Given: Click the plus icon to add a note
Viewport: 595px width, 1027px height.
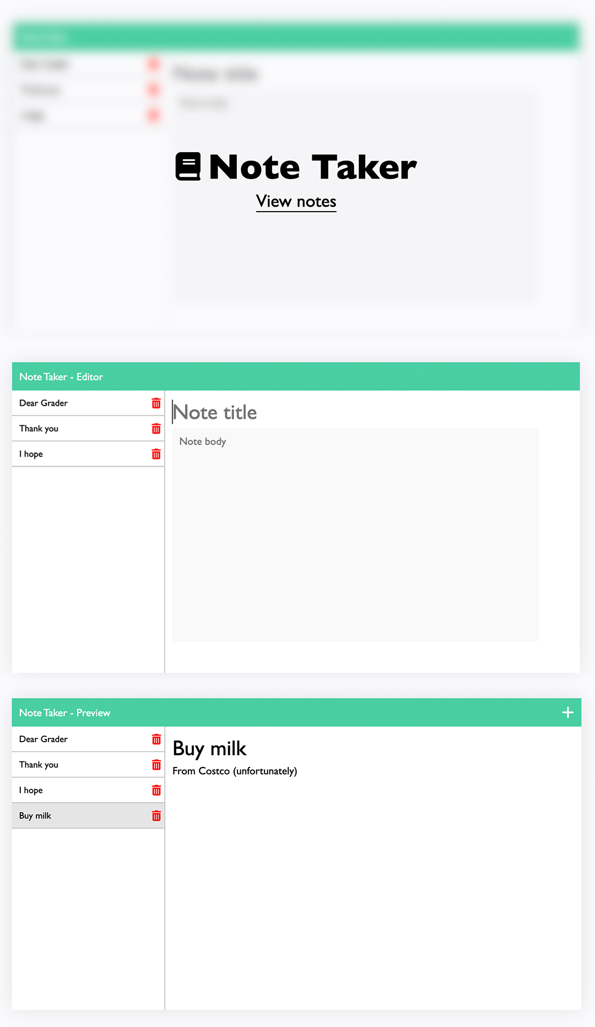Looking at the screenshot, I should click(x=567, y=712).
